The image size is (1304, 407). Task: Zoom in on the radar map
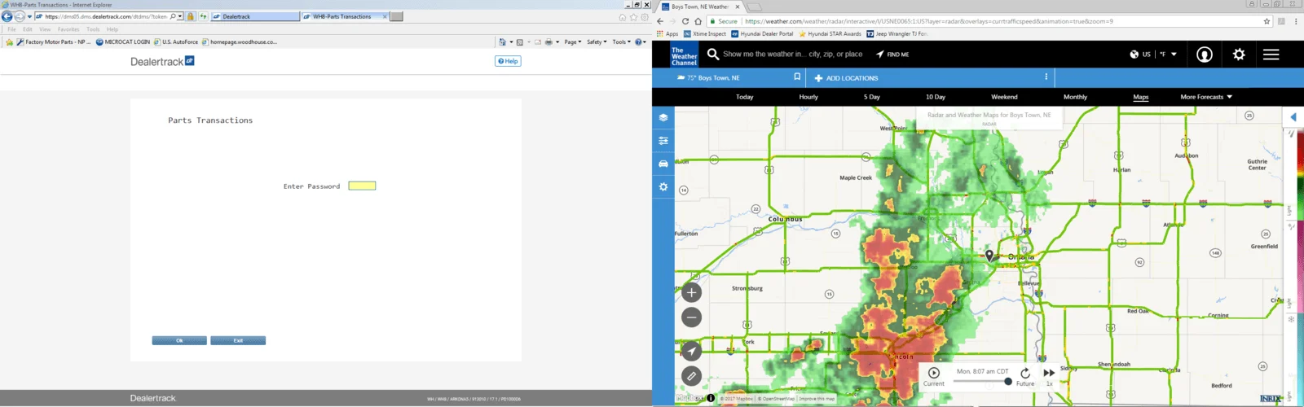691,292
